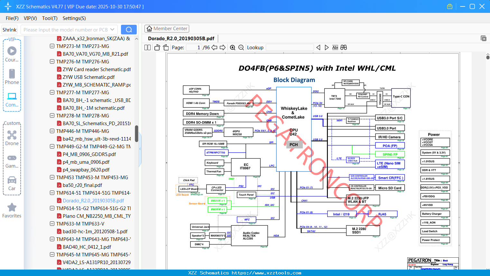Image resolution: width=490 pixels, height=276 pixels.
Task: Click the blue search button
Action: (x=129, y=30)
